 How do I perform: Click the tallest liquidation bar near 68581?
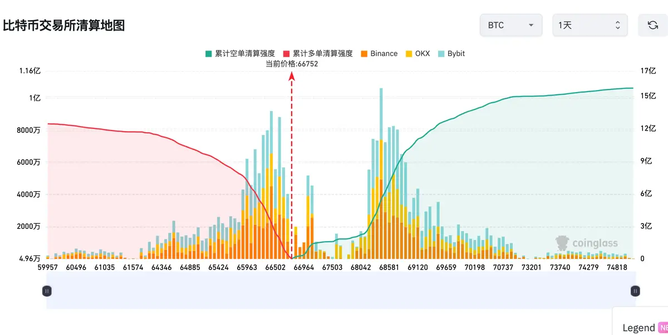(x=381, y=173)
